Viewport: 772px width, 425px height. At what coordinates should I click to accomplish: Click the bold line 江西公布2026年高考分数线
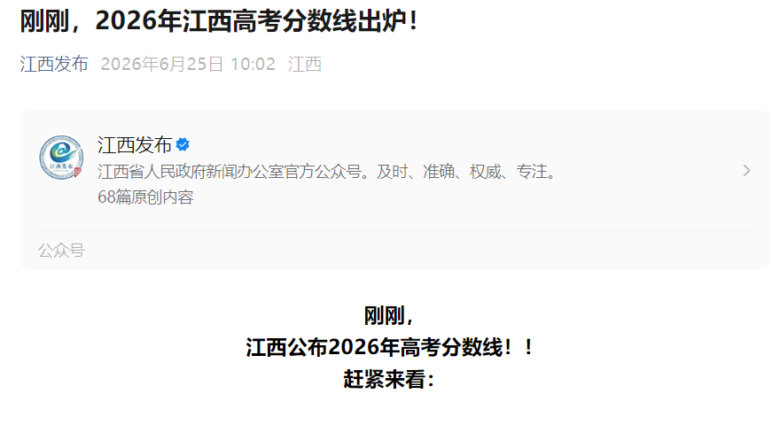(389, 347)
